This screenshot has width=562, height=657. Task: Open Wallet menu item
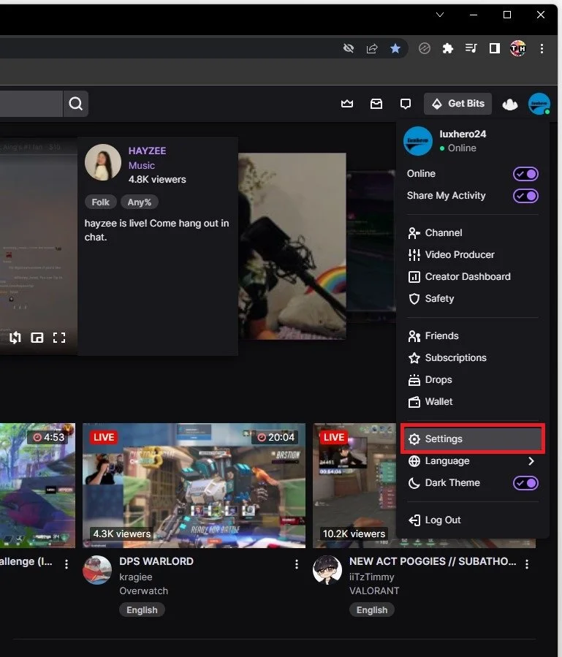pyautogui.click(x=472, y=401)
